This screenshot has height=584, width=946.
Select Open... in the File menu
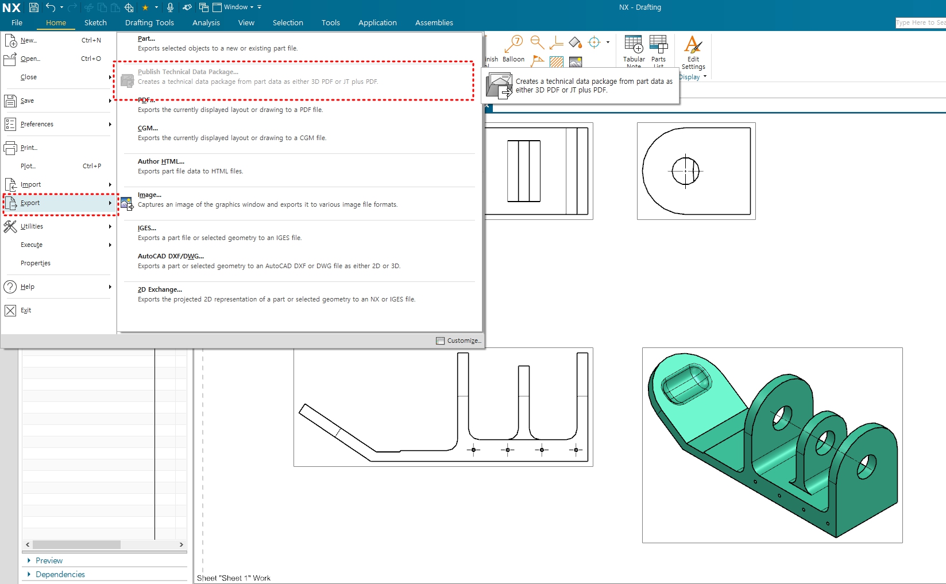[57, 59]
